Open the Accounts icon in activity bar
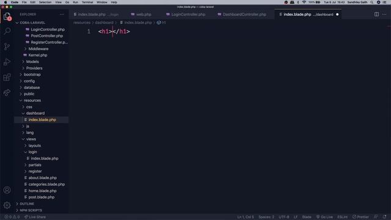The image size is (391, 220). pos(7,190)
